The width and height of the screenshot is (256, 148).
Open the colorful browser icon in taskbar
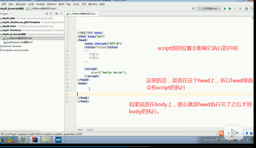coord(11,140)
